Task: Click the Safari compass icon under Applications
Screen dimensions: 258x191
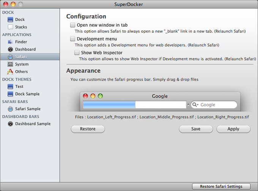Action: click(10, 57)
